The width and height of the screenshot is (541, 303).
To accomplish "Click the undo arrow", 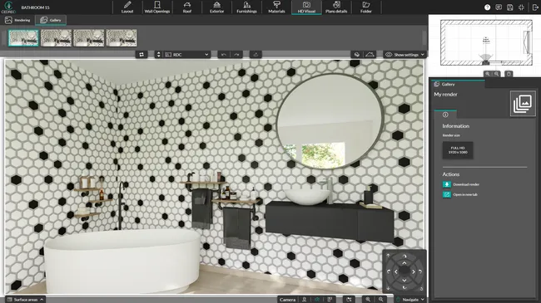I will (224, 55).
